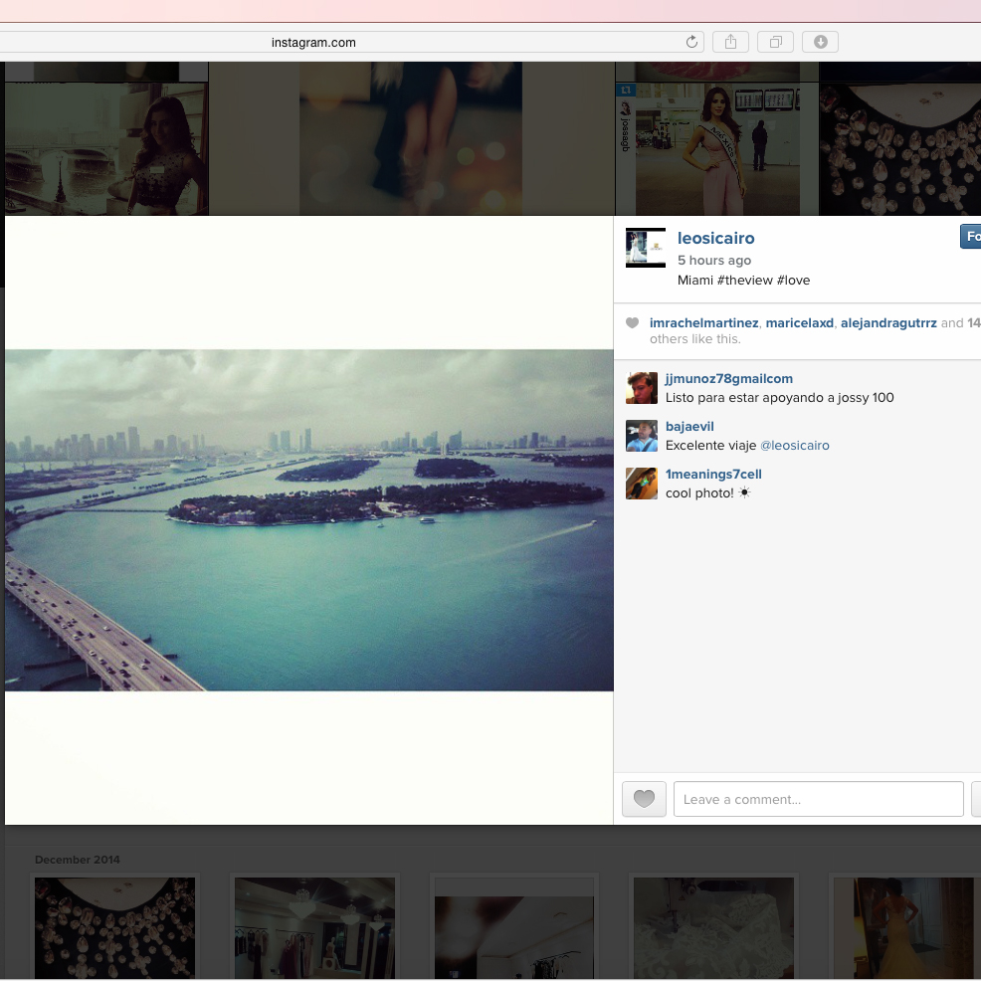981x981 pixels.
Task: Open background thumbnail of blurred legs
Action: coord(411,138)
